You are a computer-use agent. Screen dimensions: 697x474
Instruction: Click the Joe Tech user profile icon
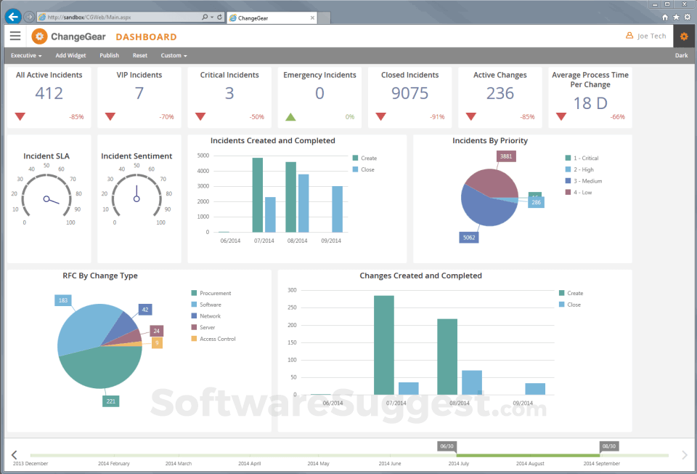pyautogui.click(x=629, y=36)
